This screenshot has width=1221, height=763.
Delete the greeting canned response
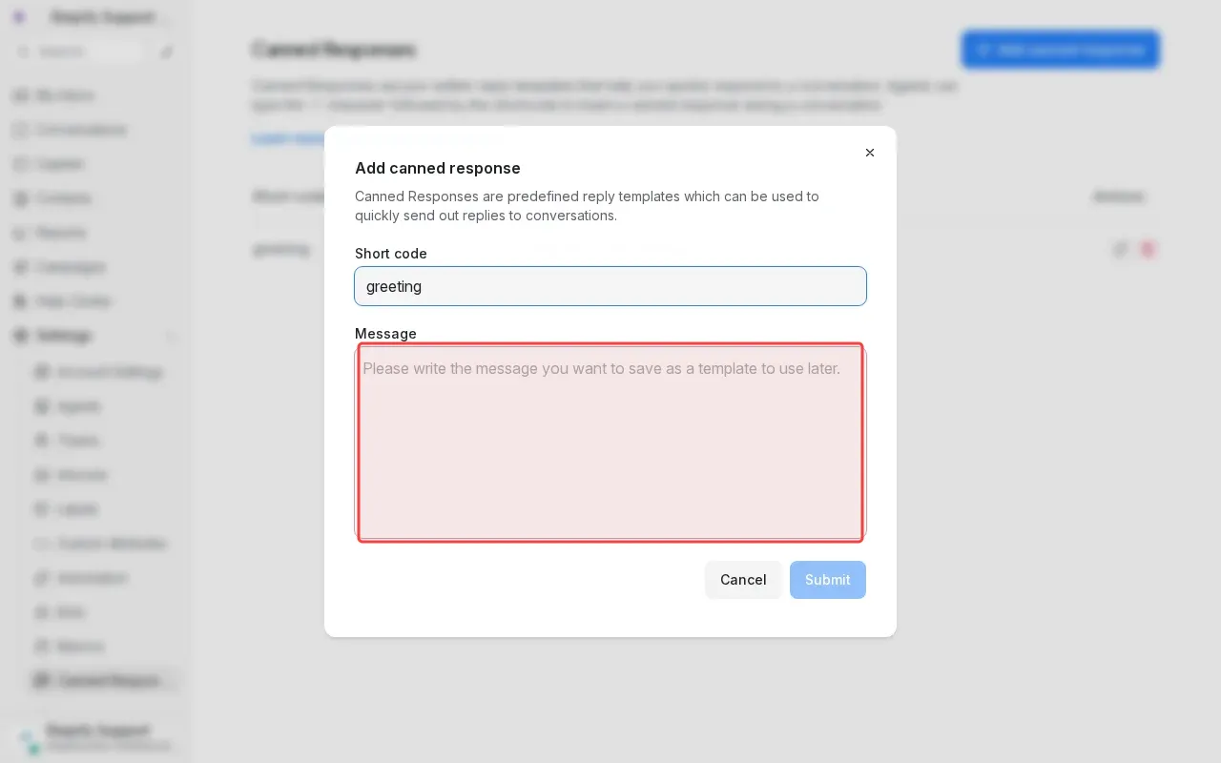point(1148,249)
